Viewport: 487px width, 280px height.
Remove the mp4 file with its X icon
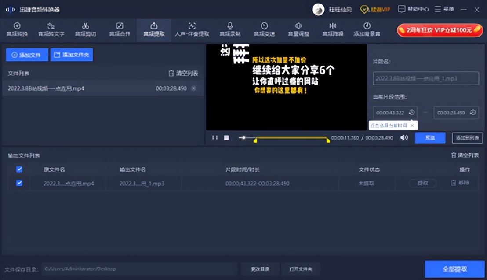click(193, 88)
